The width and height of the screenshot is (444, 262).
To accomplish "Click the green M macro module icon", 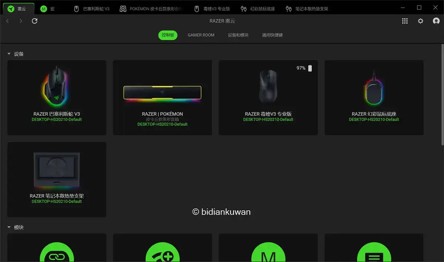I will point(268,252).
